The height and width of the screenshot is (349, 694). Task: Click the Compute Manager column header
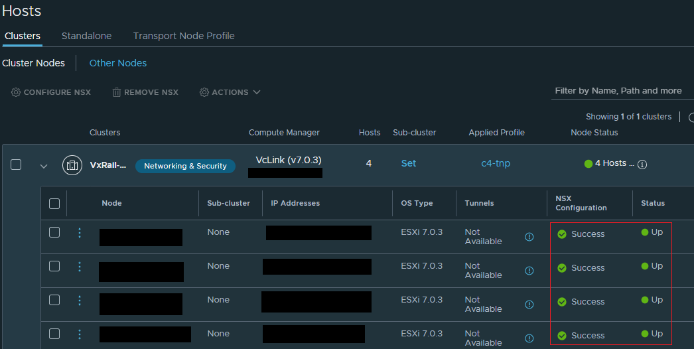(284, 133)
